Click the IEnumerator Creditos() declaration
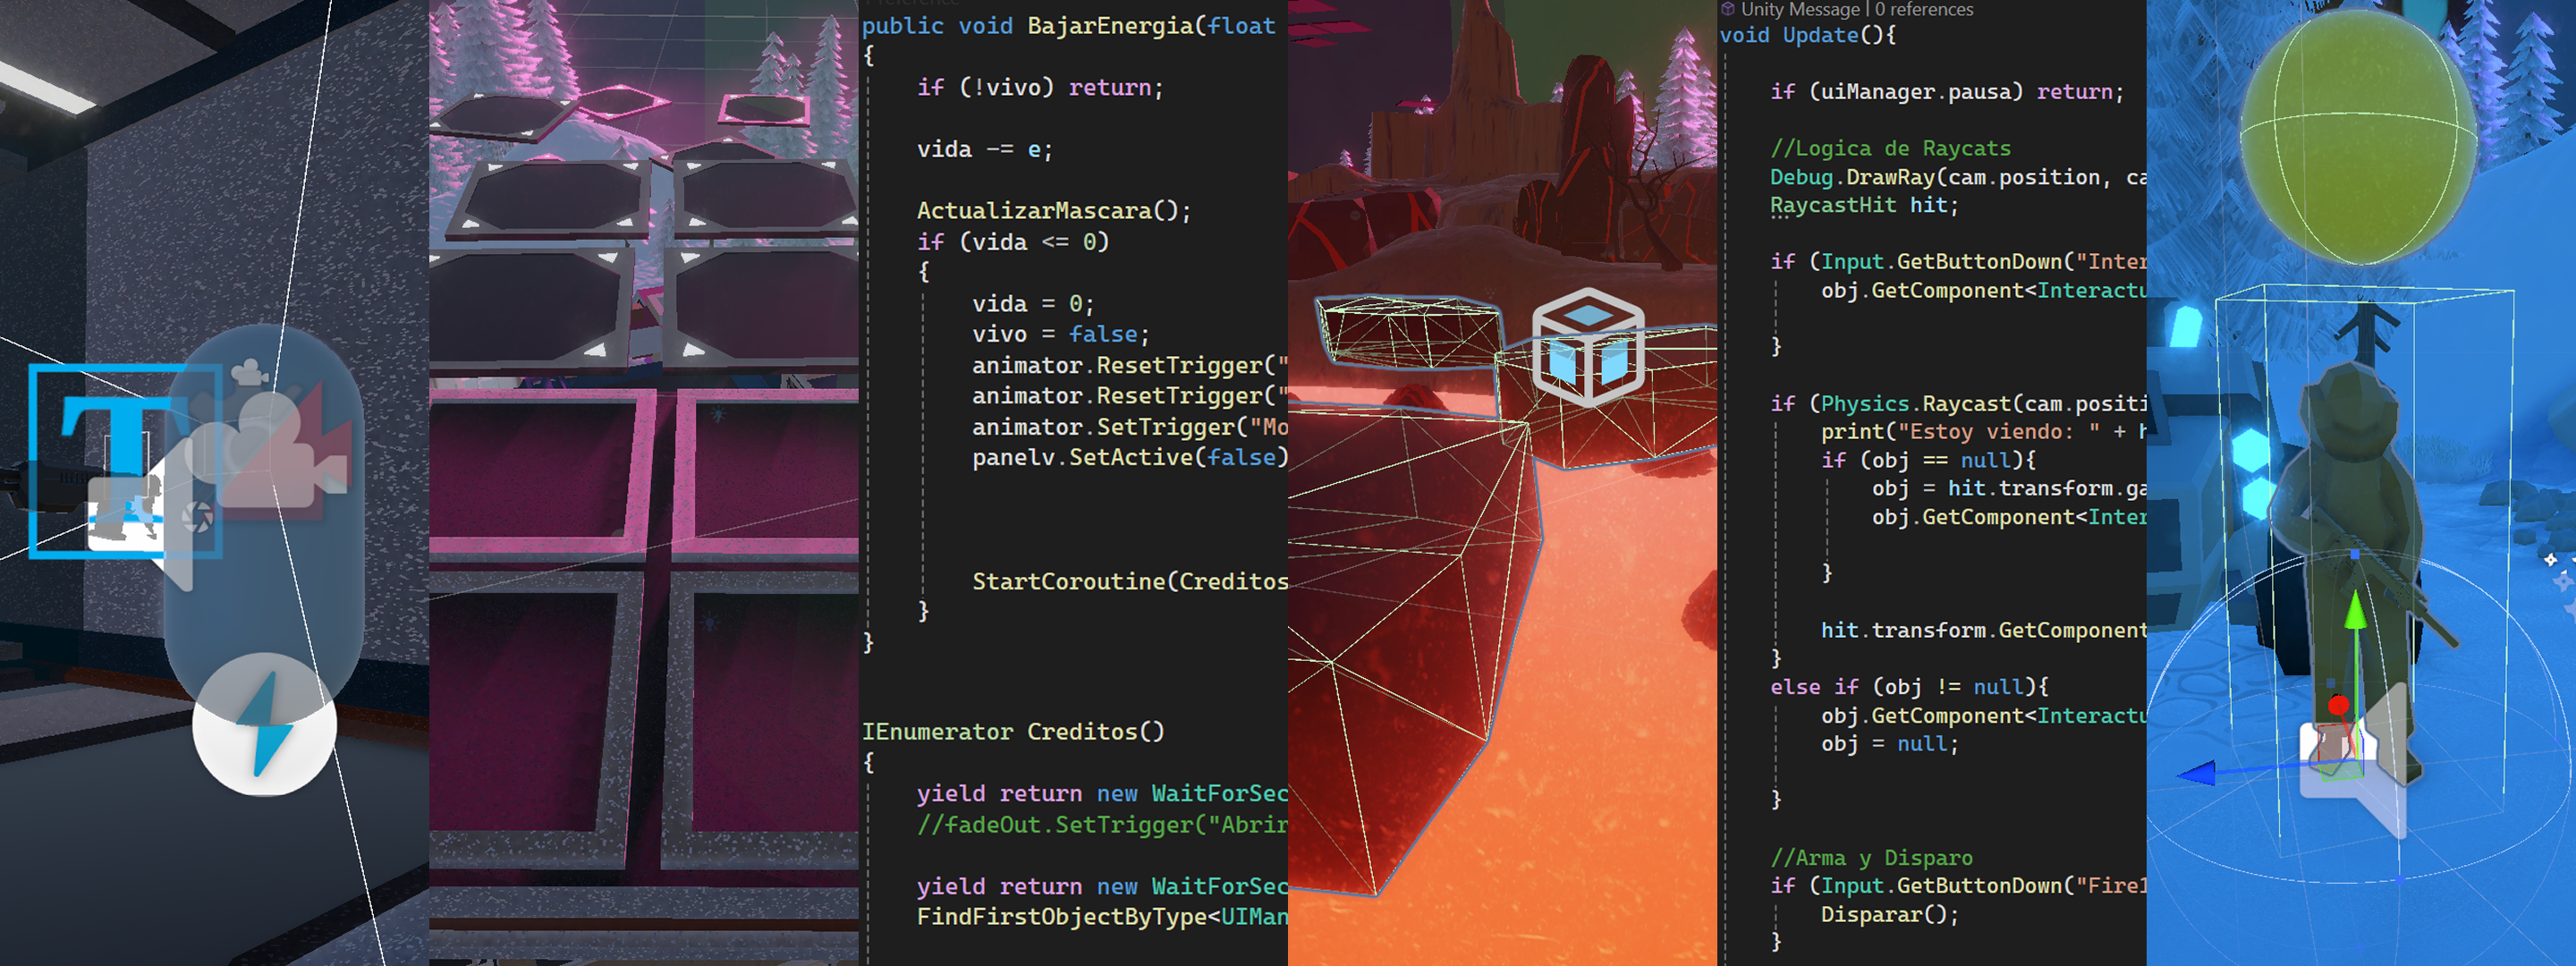Viewport: 2576px width, 966px height. point(1012,732)
